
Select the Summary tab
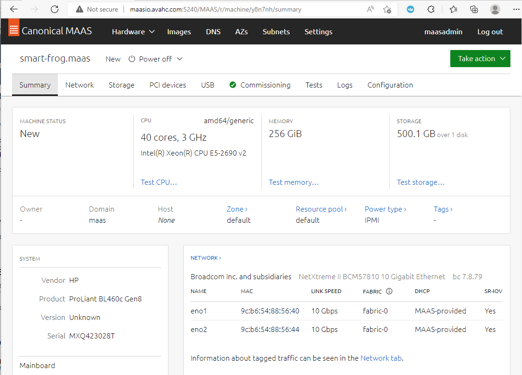[x=35, y=85]
